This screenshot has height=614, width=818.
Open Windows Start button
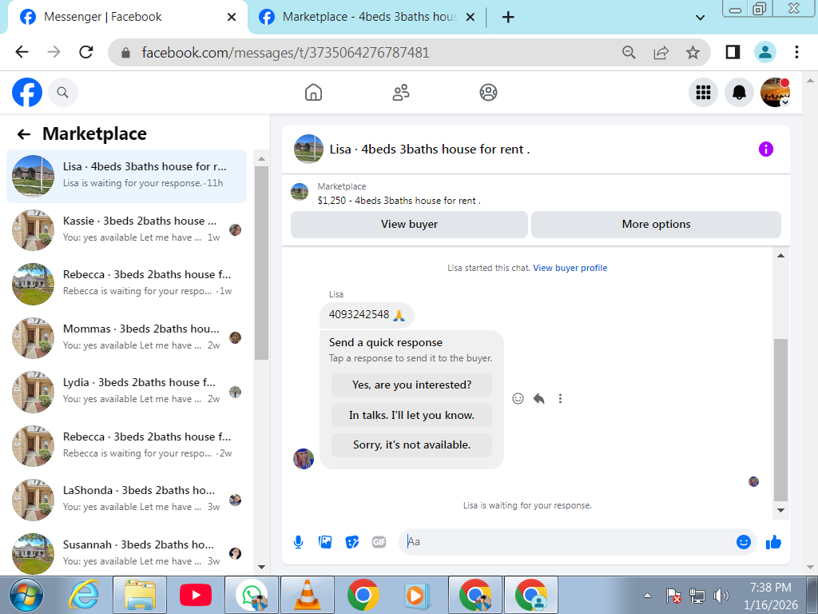26,596
